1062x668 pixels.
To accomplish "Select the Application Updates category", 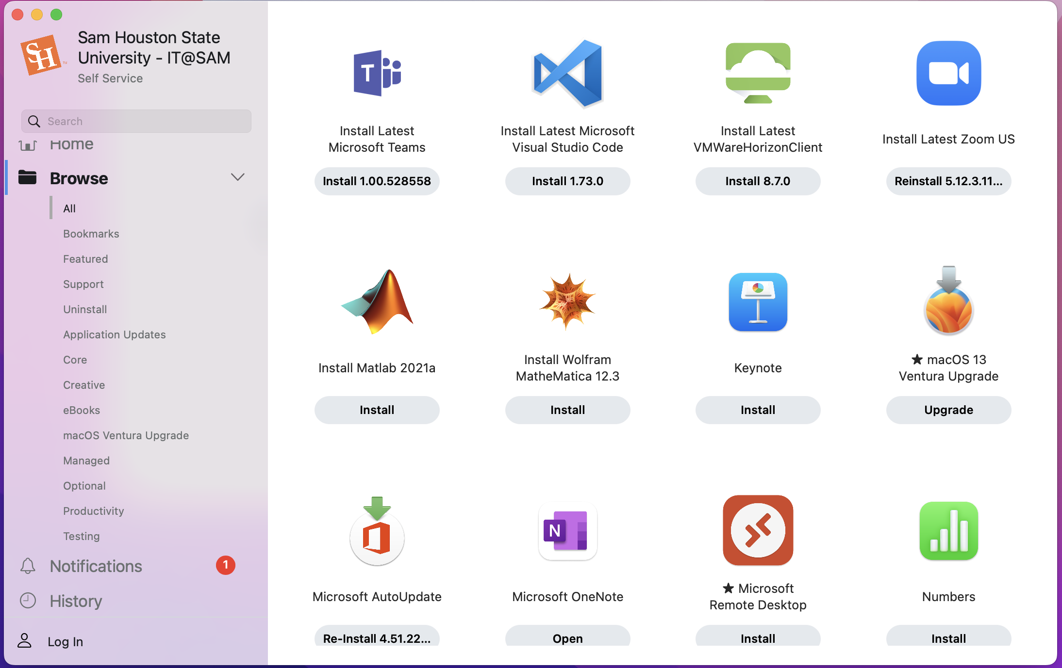I will [114, 334].
